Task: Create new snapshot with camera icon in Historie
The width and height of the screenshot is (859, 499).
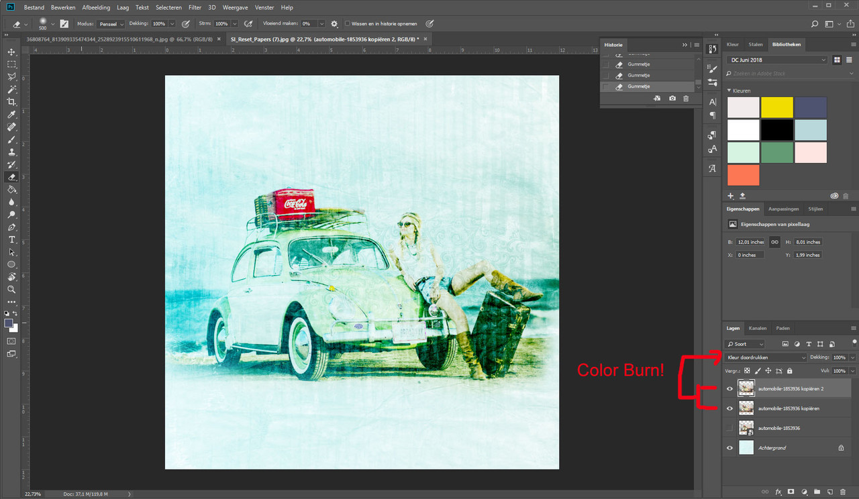Action: coord(672,99)
